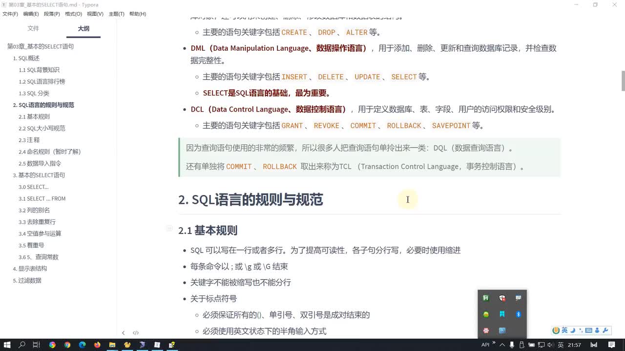The height and width of the screenshot is (351, 625).
Task: Launch Firefox from the taskbar
Action: [97, 345]
